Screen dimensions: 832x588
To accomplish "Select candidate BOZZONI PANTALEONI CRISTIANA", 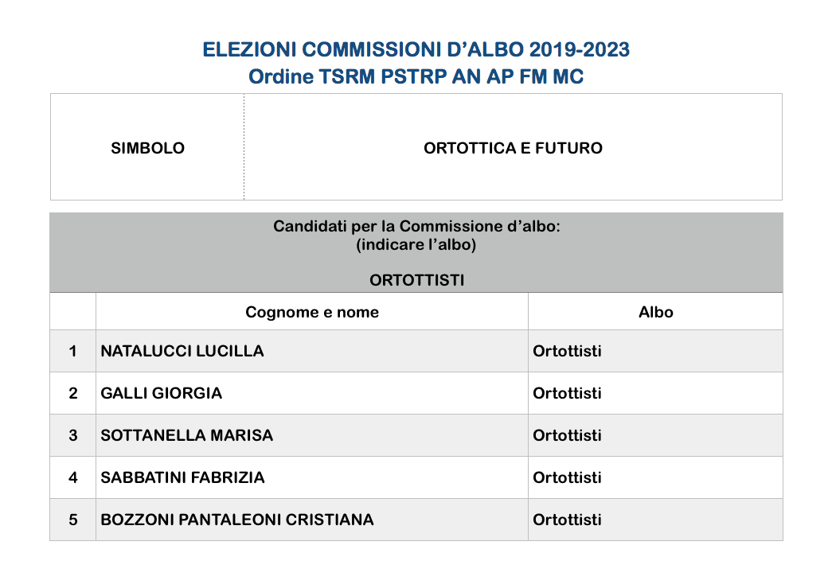I will pos(237,520).
